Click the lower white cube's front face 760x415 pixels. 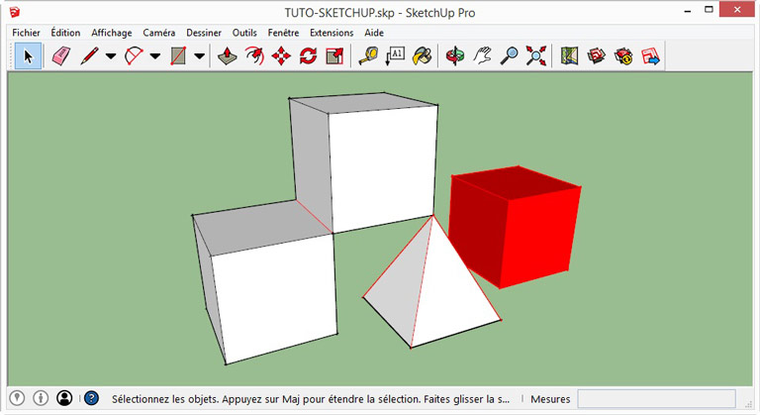tap(274, 297)
